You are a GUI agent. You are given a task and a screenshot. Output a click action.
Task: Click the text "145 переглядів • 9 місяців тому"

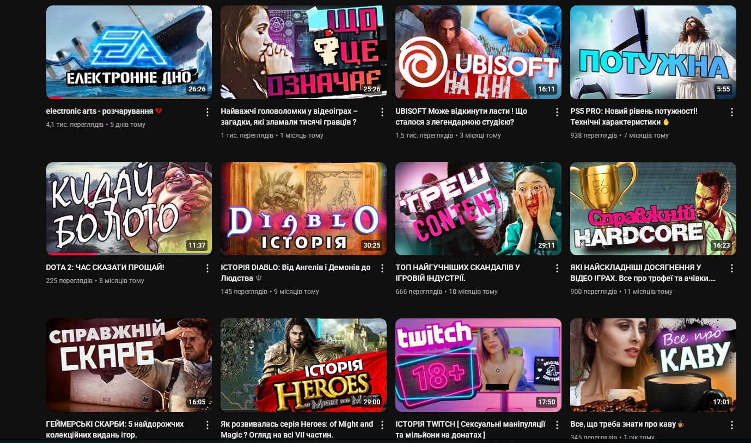270,292
